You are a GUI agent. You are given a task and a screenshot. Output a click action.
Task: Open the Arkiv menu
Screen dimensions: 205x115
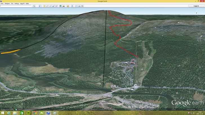click(x=2, y=3)
